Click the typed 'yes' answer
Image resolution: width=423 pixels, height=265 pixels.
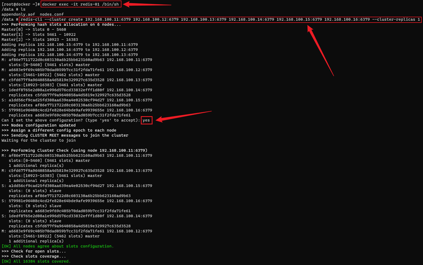(146, 120)
